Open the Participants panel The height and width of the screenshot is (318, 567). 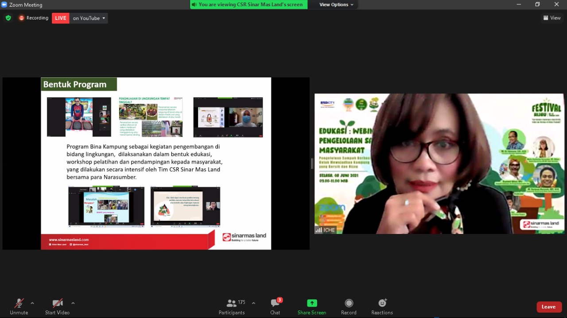(x=232, y=307)
